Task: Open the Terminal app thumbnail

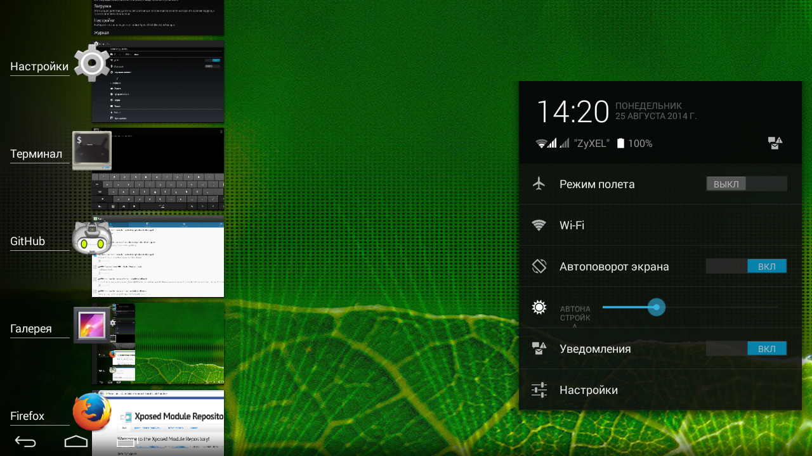Action: (158, 168)
